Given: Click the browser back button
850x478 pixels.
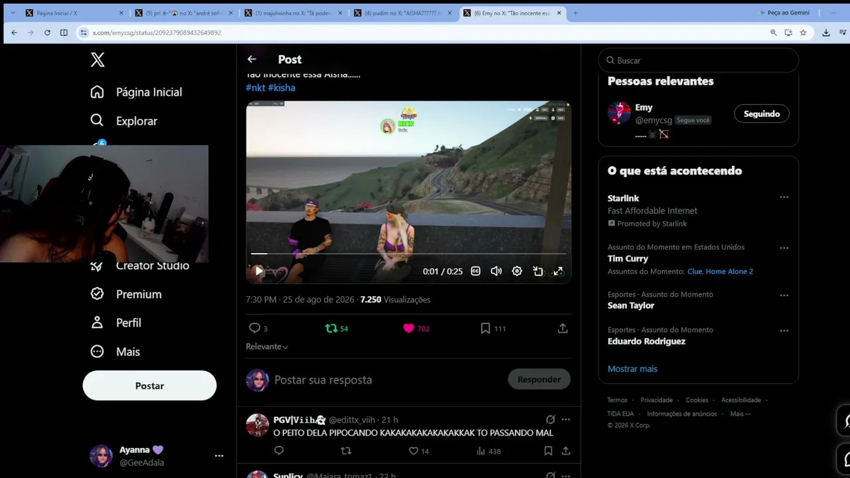Looking at the screenshot, I should [15, 33].
